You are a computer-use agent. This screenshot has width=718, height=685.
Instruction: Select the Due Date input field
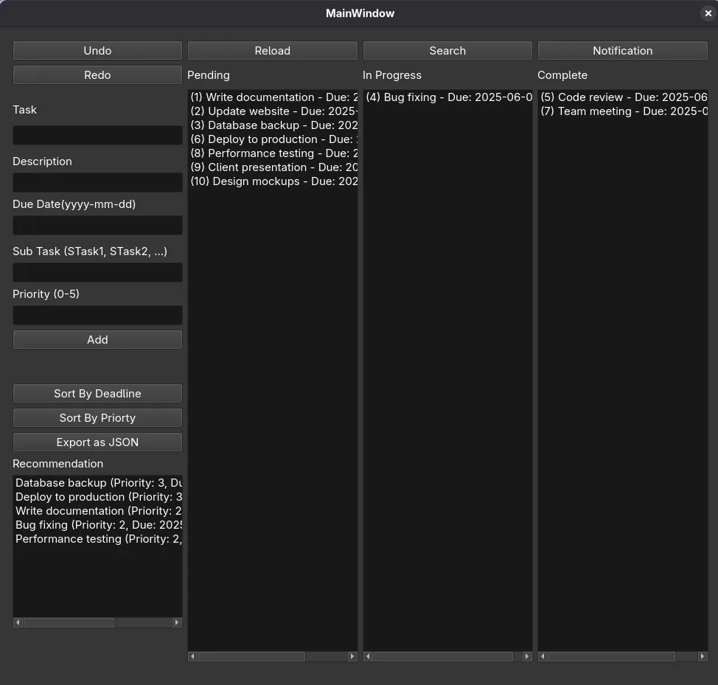(97, 225)
